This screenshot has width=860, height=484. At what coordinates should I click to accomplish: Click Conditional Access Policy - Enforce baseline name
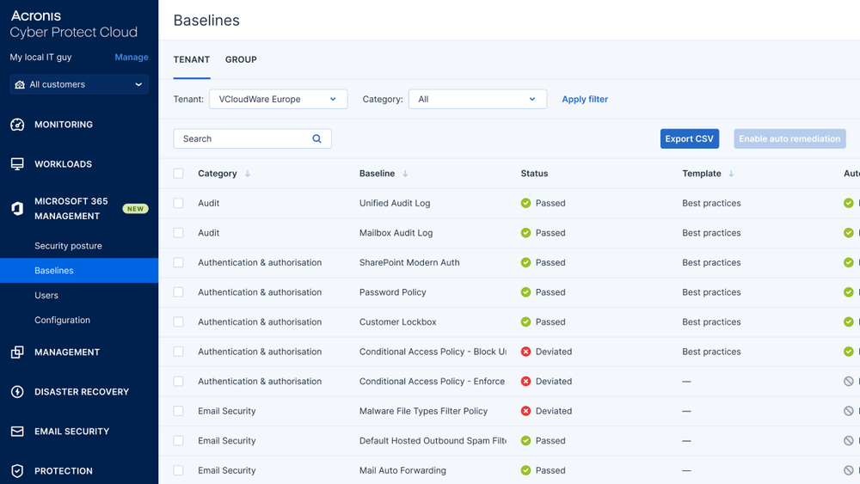(x=432, y=381)
